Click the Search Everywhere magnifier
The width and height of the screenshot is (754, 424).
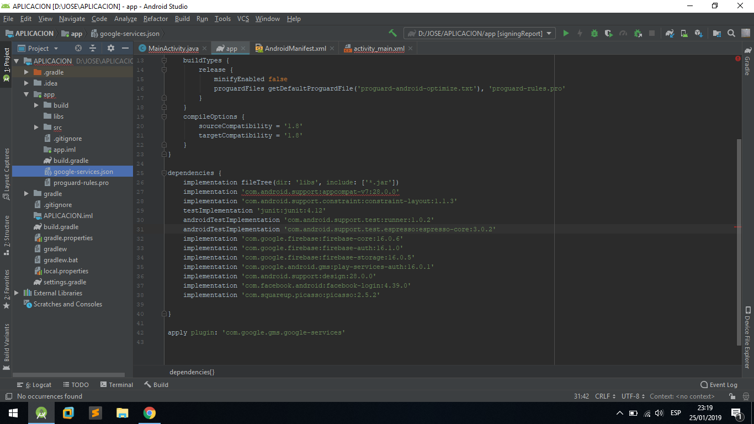coord(731,33)
